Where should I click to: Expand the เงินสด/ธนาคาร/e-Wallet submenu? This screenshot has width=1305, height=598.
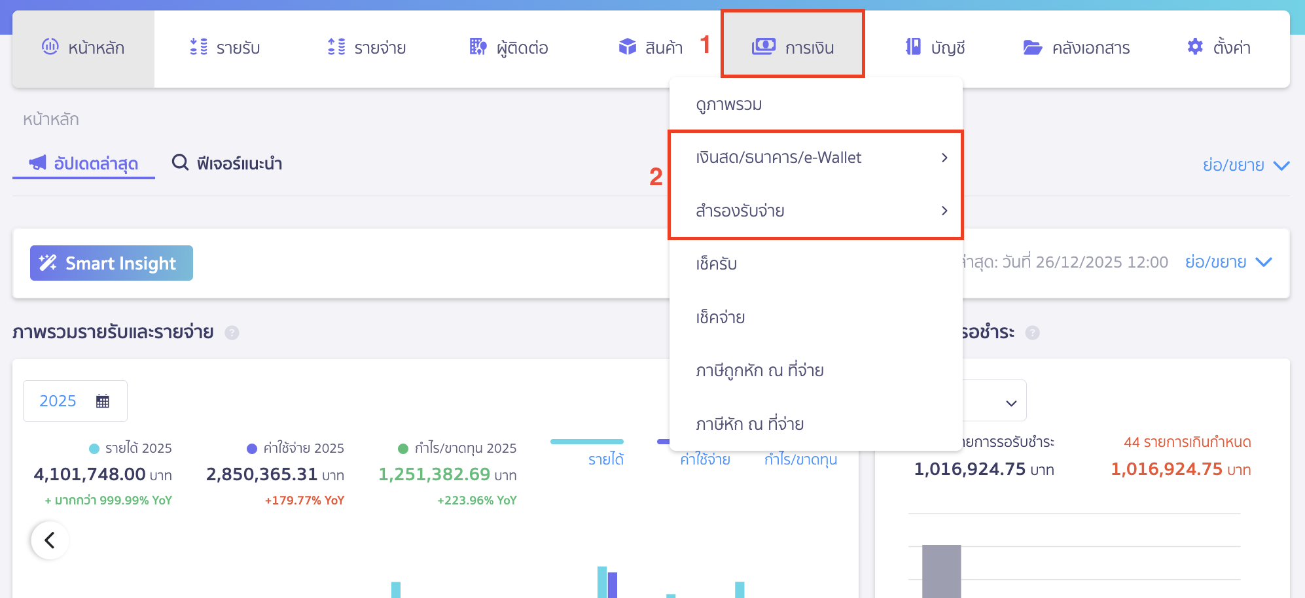tap(944, 157)
